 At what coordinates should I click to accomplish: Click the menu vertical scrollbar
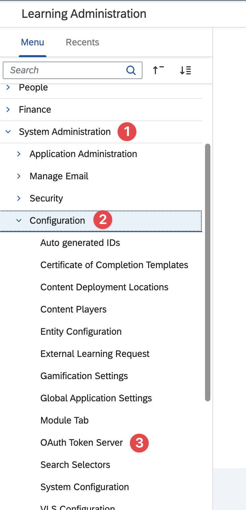point(208,272)
